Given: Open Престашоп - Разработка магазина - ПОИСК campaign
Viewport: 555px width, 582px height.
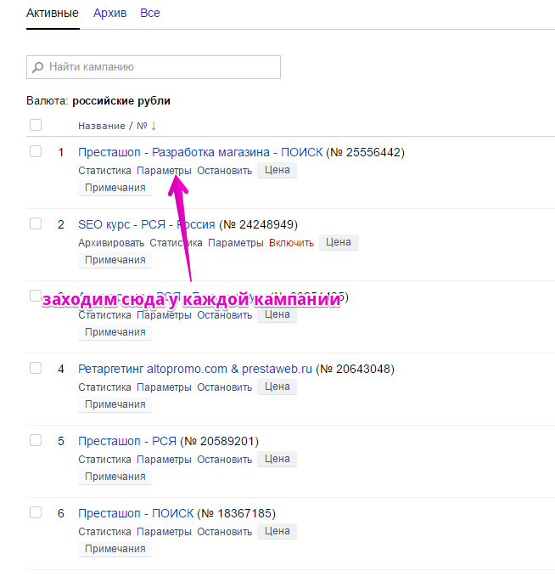Looking at the screenshot, I should (x=200, y=152).
